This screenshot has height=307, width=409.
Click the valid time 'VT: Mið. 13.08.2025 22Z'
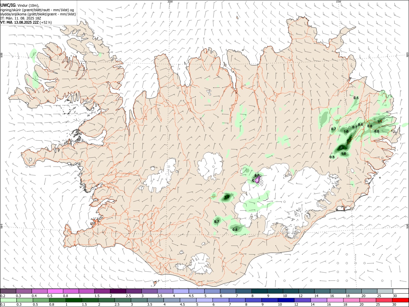[x=19, y=22]
